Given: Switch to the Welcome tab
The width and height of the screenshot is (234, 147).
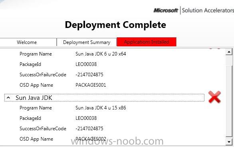Looking at the screenshot, I should pyautogui.click(x=27, y=42).
